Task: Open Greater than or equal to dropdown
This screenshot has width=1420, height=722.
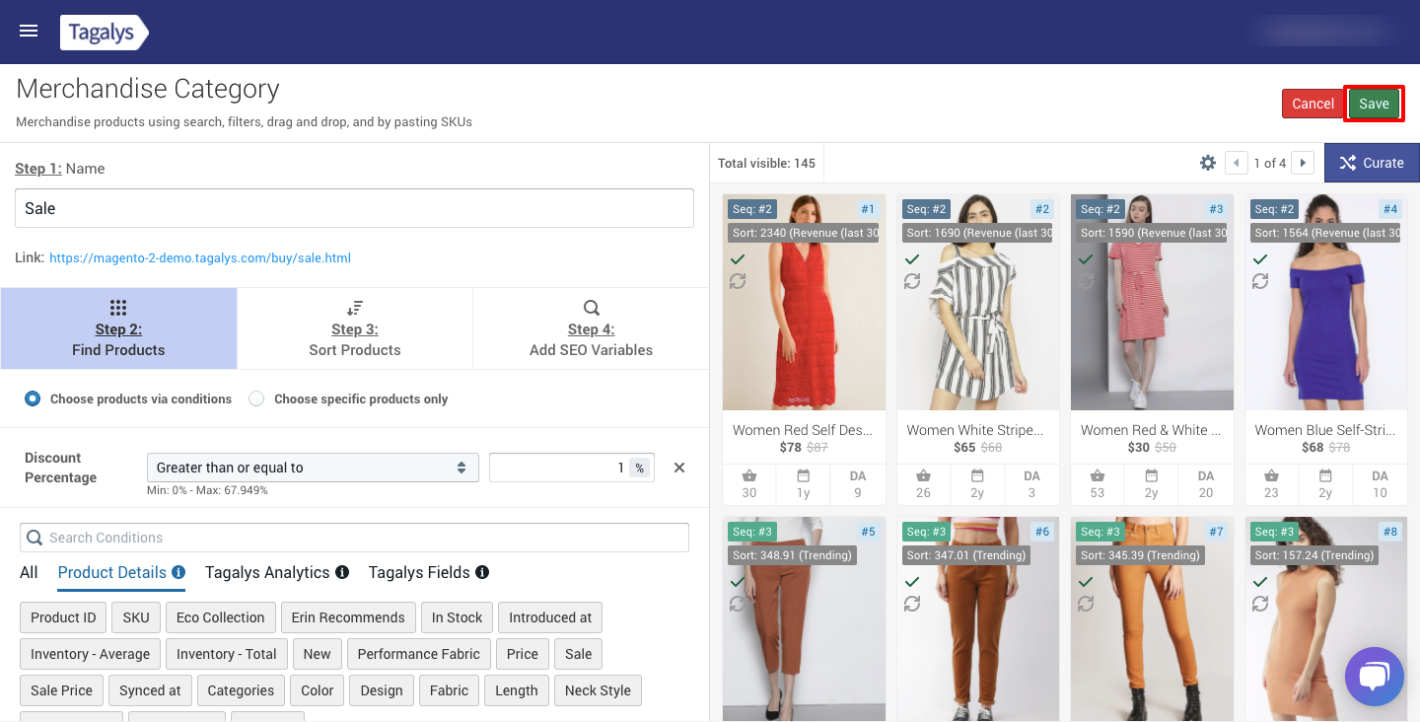Action: [x=313, y=468]
